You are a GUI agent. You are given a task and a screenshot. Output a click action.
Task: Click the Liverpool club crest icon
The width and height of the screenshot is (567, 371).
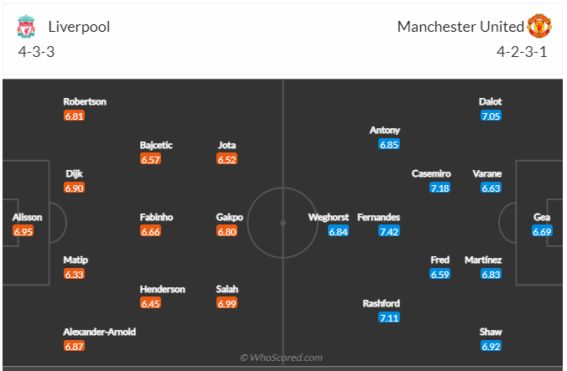coord(26,27)
